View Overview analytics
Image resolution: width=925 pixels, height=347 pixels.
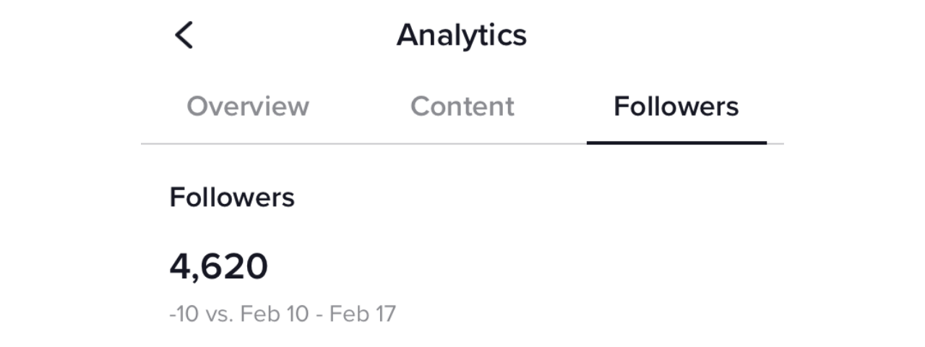[x=248, y=106]
